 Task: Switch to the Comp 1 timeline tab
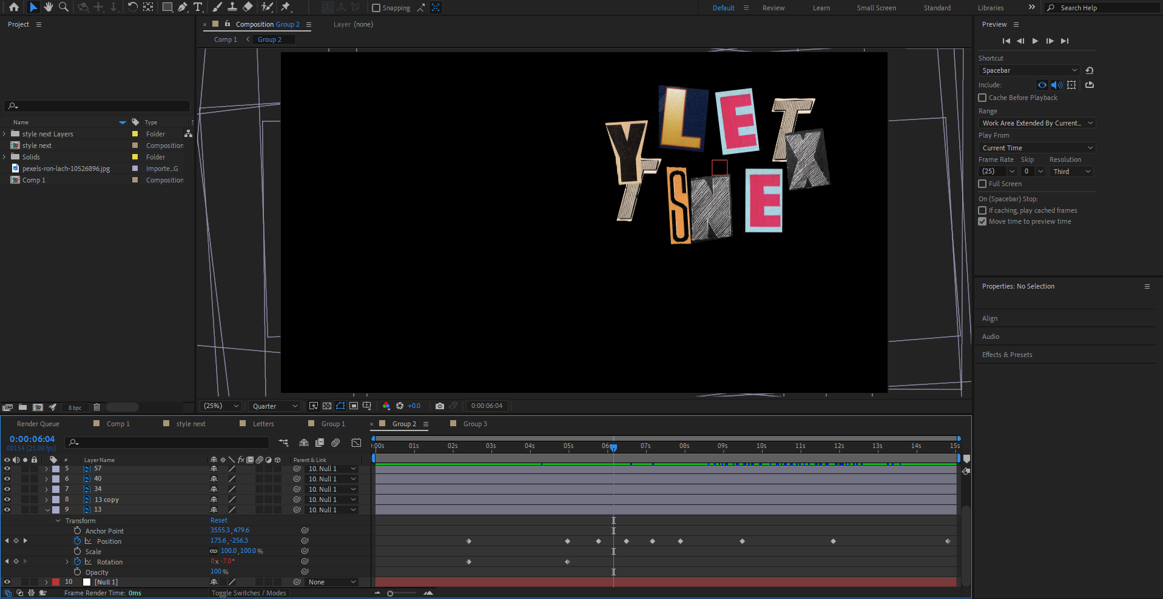[x=118, y=424]
